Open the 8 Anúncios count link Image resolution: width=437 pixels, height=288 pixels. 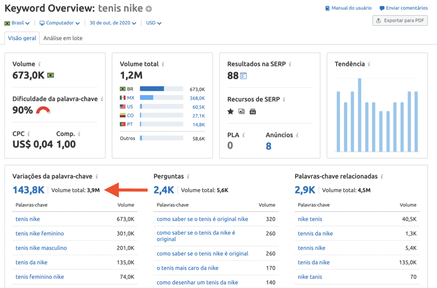(268, 146)
